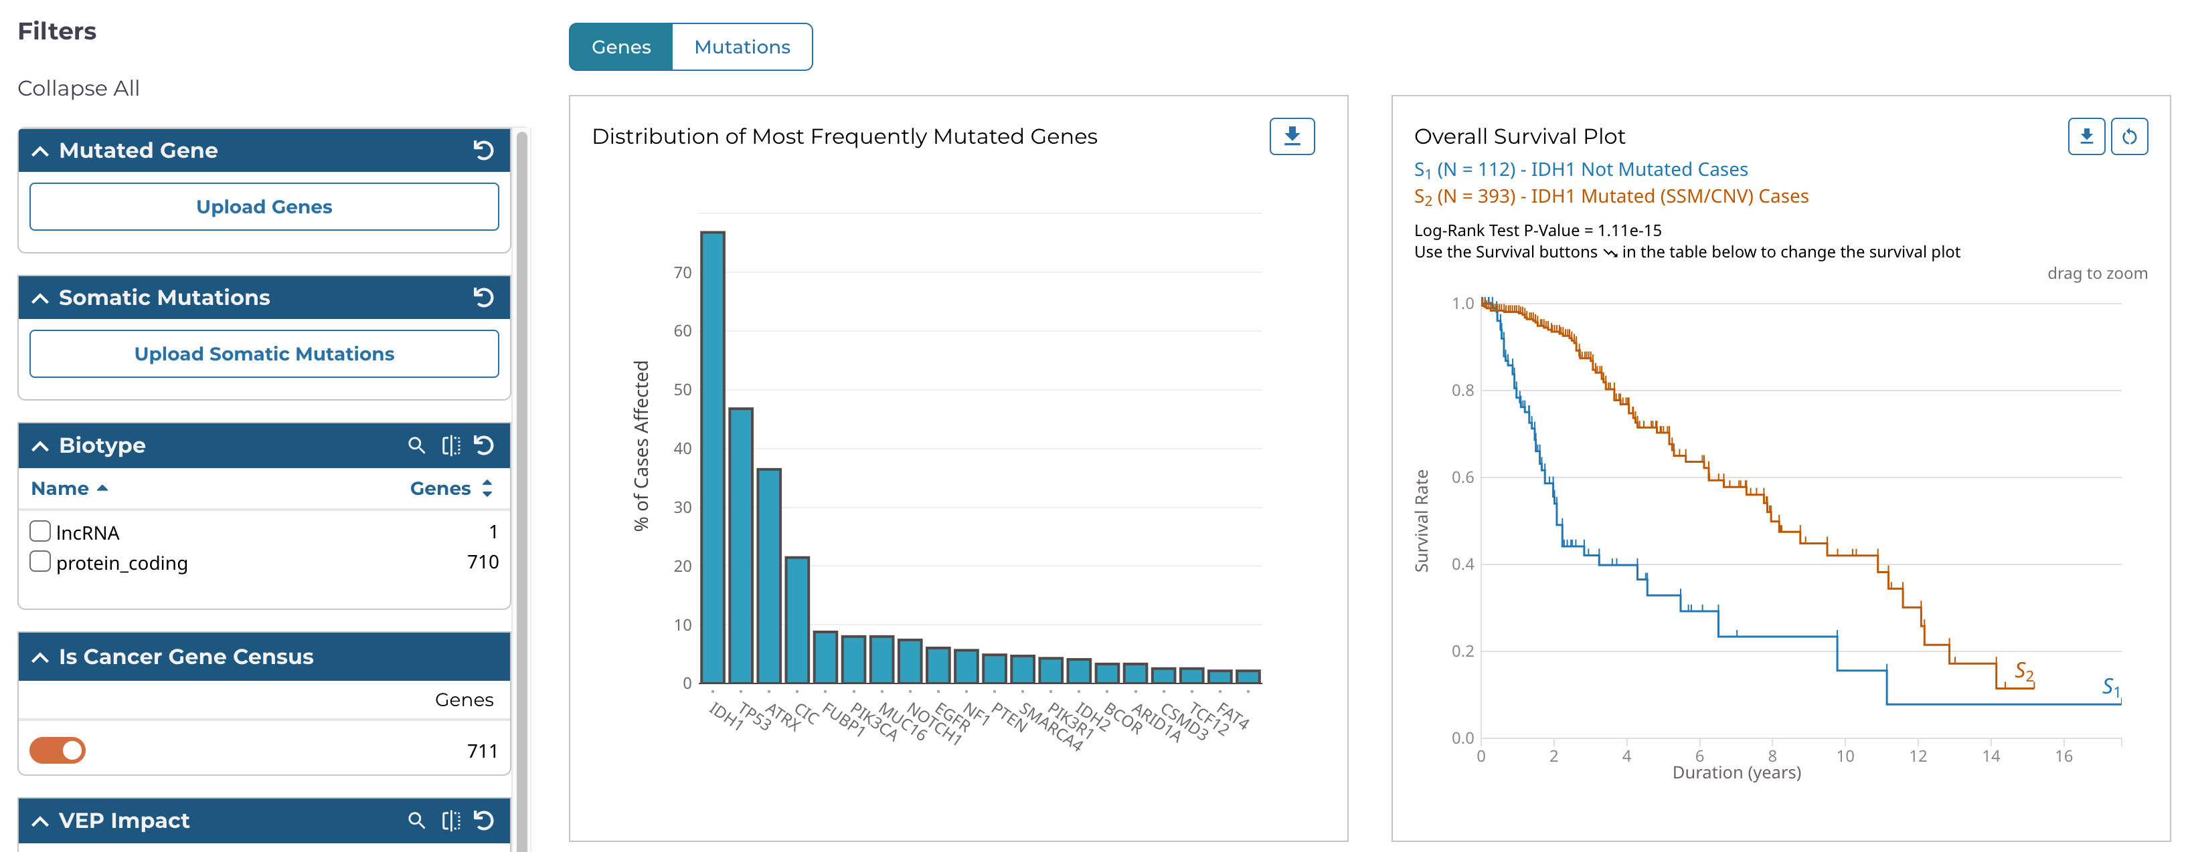Collapse the Biotype filter section
The height and width of the screenshot is (852, 2190).
pyautogui.click(x=40, y=446)
